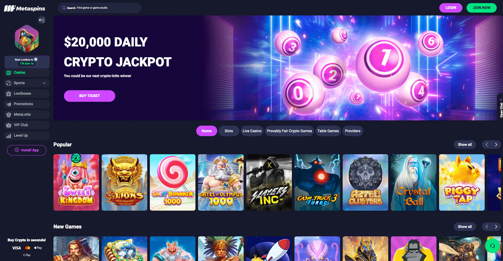Focus the game search input field
Image resolution: width=503 pixels, height=261 pixels.
point(100,8)
